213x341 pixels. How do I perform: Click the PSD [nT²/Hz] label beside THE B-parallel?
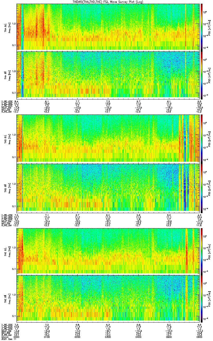click(210, 298)
